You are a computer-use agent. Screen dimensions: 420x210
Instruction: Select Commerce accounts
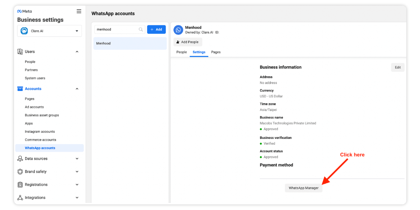click(41, 140)
